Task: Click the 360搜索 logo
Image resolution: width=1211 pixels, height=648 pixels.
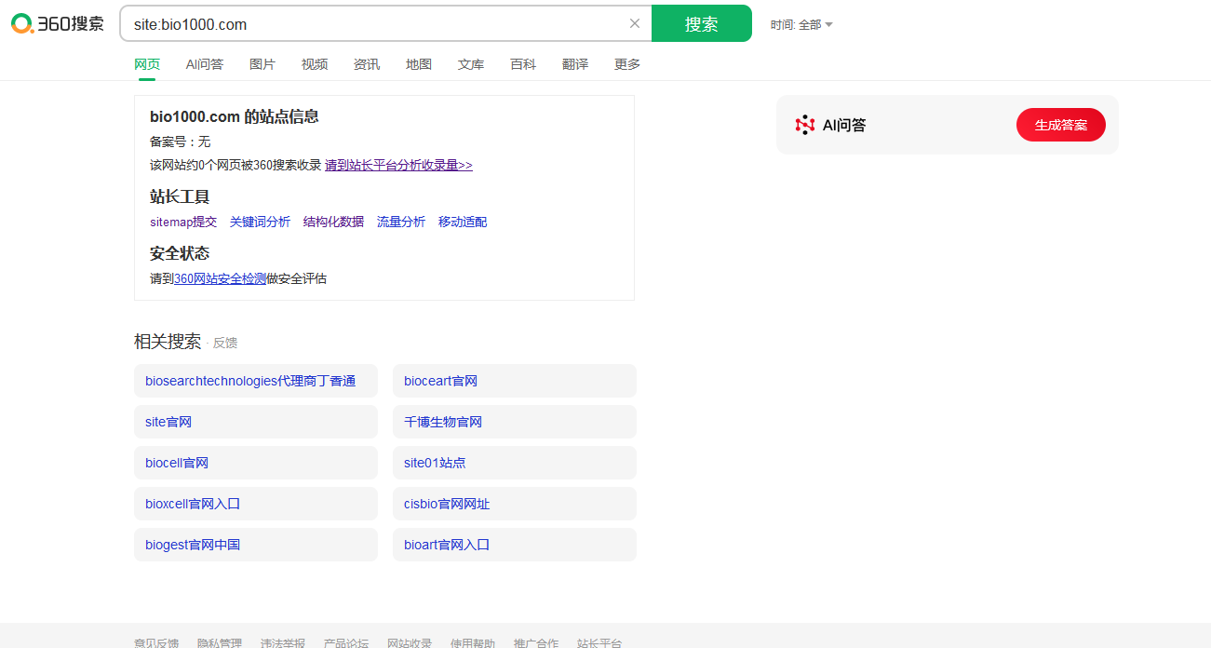Action: point(58,24)
